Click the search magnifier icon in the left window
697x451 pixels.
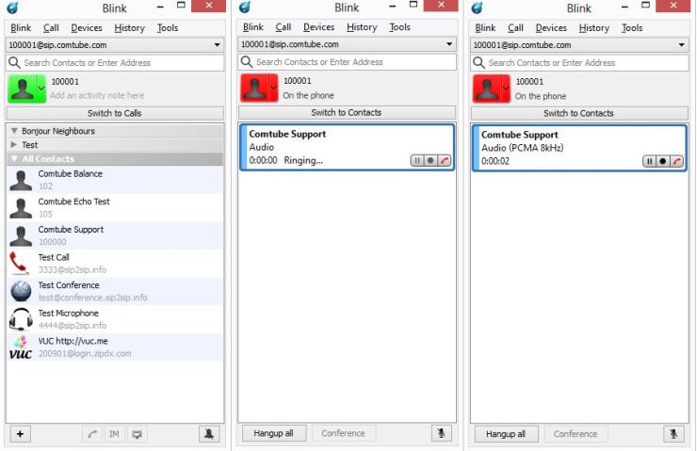[15, 63]
